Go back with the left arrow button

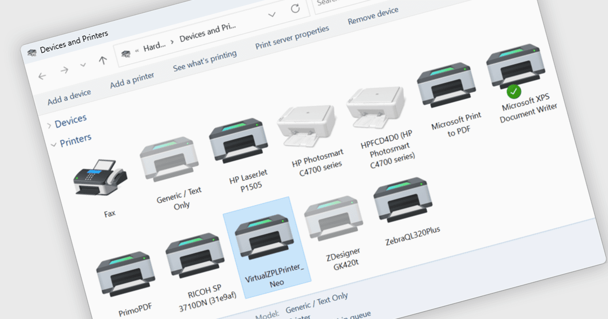point(42,76)
